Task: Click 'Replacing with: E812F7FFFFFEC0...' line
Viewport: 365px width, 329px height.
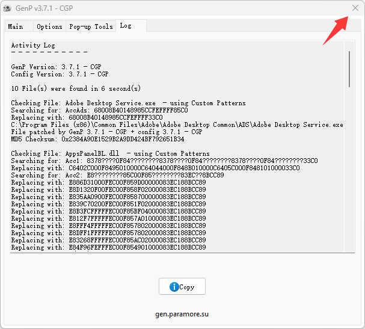Action: [x=108, y=218]
